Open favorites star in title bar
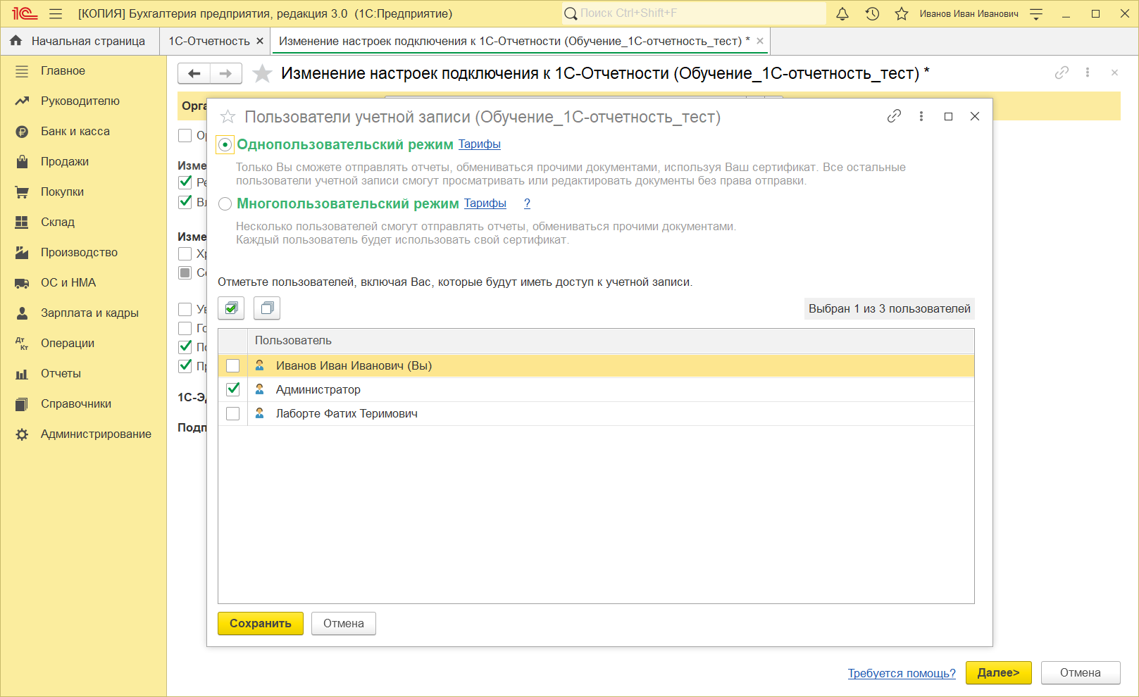Screen dimensions: 1139x697 tap(902, 13)
